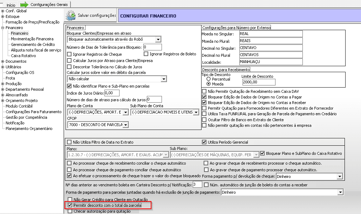Click the Limite de Desconto field
The image size is (361, 214).
click(x=259, y=82)
